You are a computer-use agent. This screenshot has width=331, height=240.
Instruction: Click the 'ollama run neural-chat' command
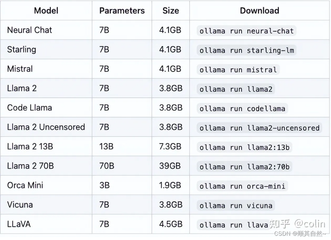[x=247, y=31]
